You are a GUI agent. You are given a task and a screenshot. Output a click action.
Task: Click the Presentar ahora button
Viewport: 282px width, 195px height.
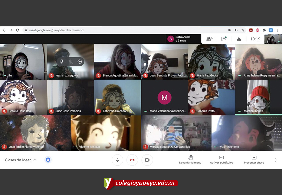[254, 160]
